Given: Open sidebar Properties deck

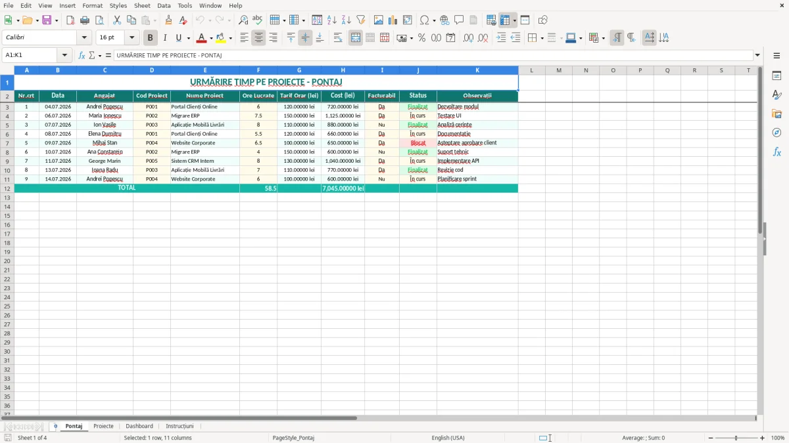Looking at the screenshot, I should [x=777, y=76].
